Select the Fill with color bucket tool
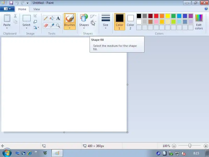Screen dimensions: 209x157 (x=52, y=18)
